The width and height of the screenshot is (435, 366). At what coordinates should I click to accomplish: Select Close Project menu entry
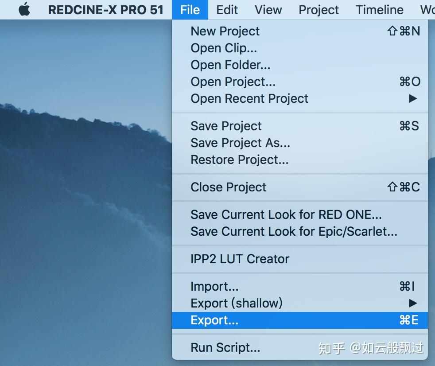(228, 187)
